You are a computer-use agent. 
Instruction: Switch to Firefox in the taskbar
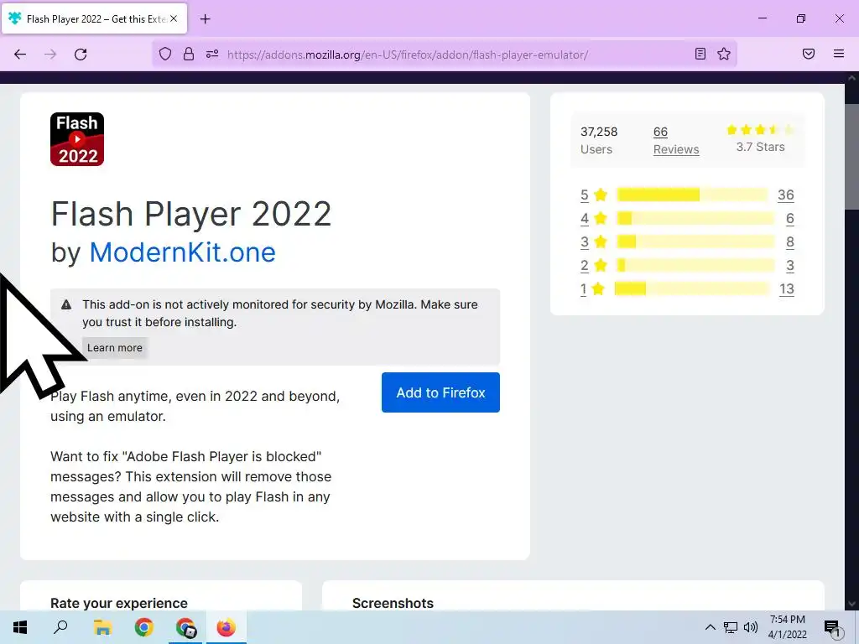tap(226, 627)
